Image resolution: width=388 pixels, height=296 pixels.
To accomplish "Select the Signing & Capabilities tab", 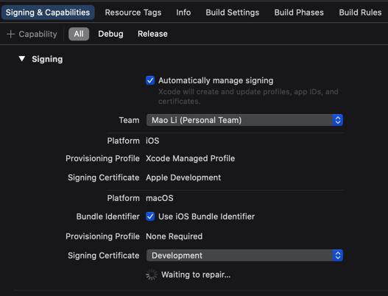I will point(48,13).
